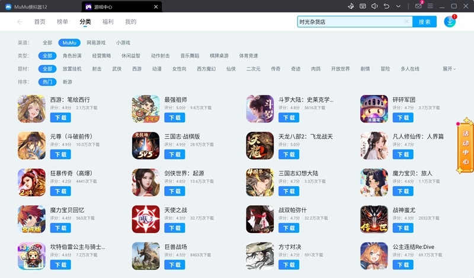
Task: Open the 活动中心 side banner
Action: (x=466, y=147)
